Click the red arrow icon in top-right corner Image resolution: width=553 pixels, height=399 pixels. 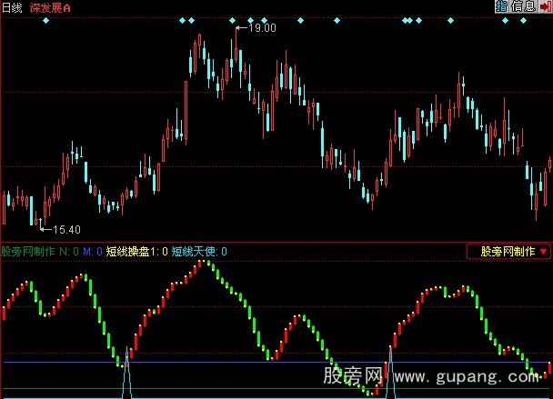(545, 6)
